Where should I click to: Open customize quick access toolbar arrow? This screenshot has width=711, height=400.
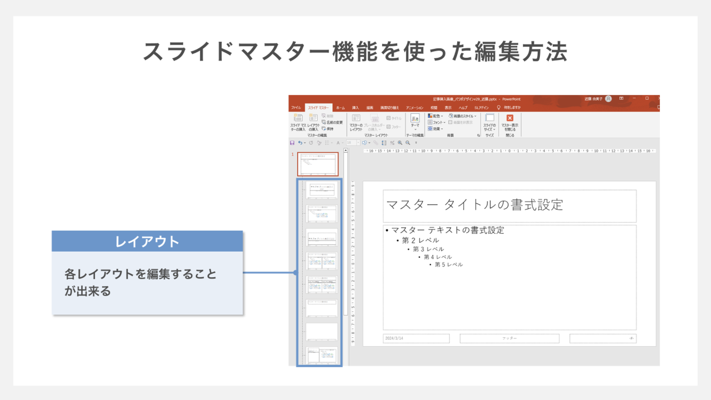tap(416, 143)
